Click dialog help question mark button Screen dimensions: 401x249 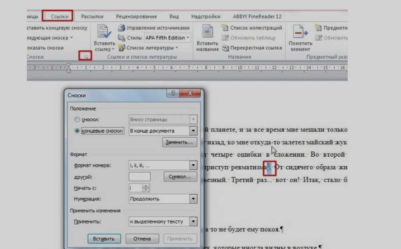(x=173, y=94)
